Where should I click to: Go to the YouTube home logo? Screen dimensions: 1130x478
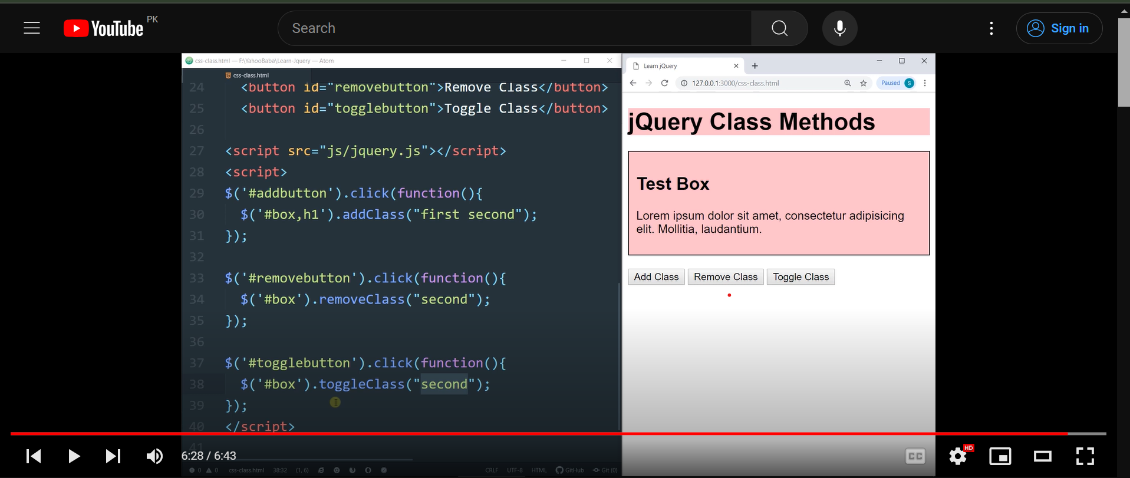tap(104, 28)
